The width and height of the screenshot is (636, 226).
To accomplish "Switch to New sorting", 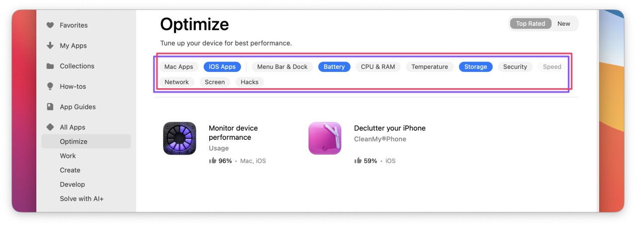I will click(x=563, y=24).
